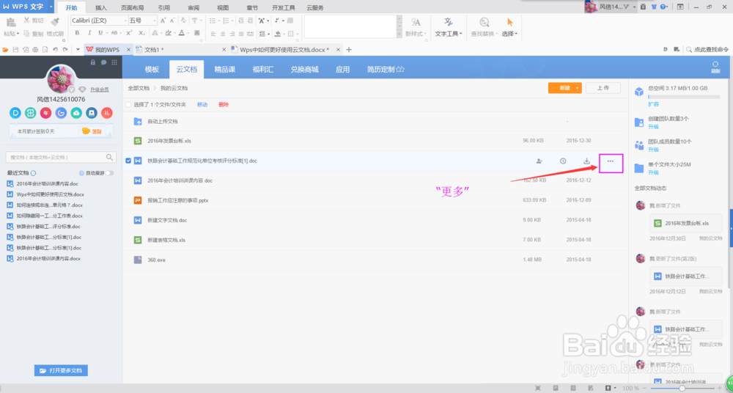Click the red 年 round icon

pos(45,112)
